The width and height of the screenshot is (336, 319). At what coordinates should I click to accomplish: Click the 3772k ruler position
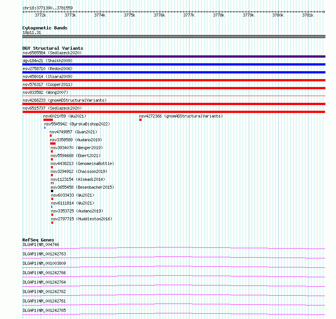(x=40, y=15)
